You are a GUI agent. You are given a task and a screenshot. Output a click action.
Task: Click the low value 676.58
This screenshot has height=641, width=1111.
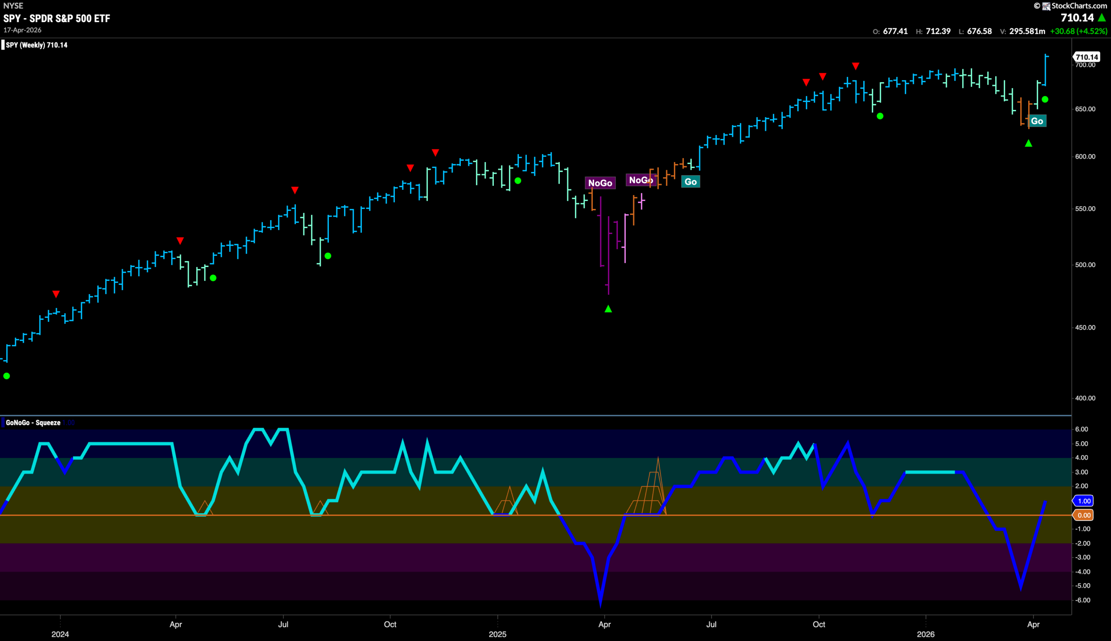coord(980,31)
